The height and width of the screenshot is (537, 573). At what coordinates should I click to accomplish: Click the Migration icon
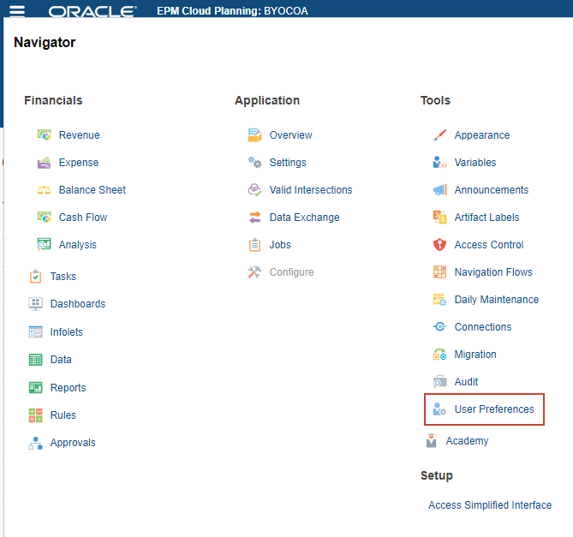(439, 355)
